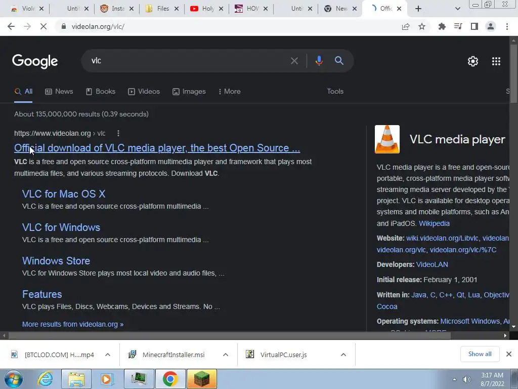Show hidden system tray icons

(x=454, y=379)
